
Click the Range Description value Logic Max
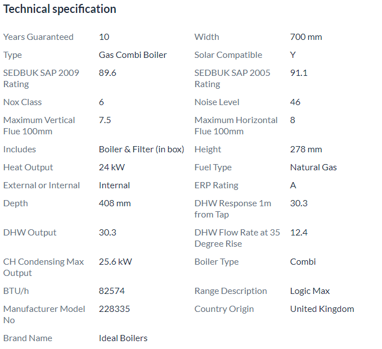tap(310, 291)
